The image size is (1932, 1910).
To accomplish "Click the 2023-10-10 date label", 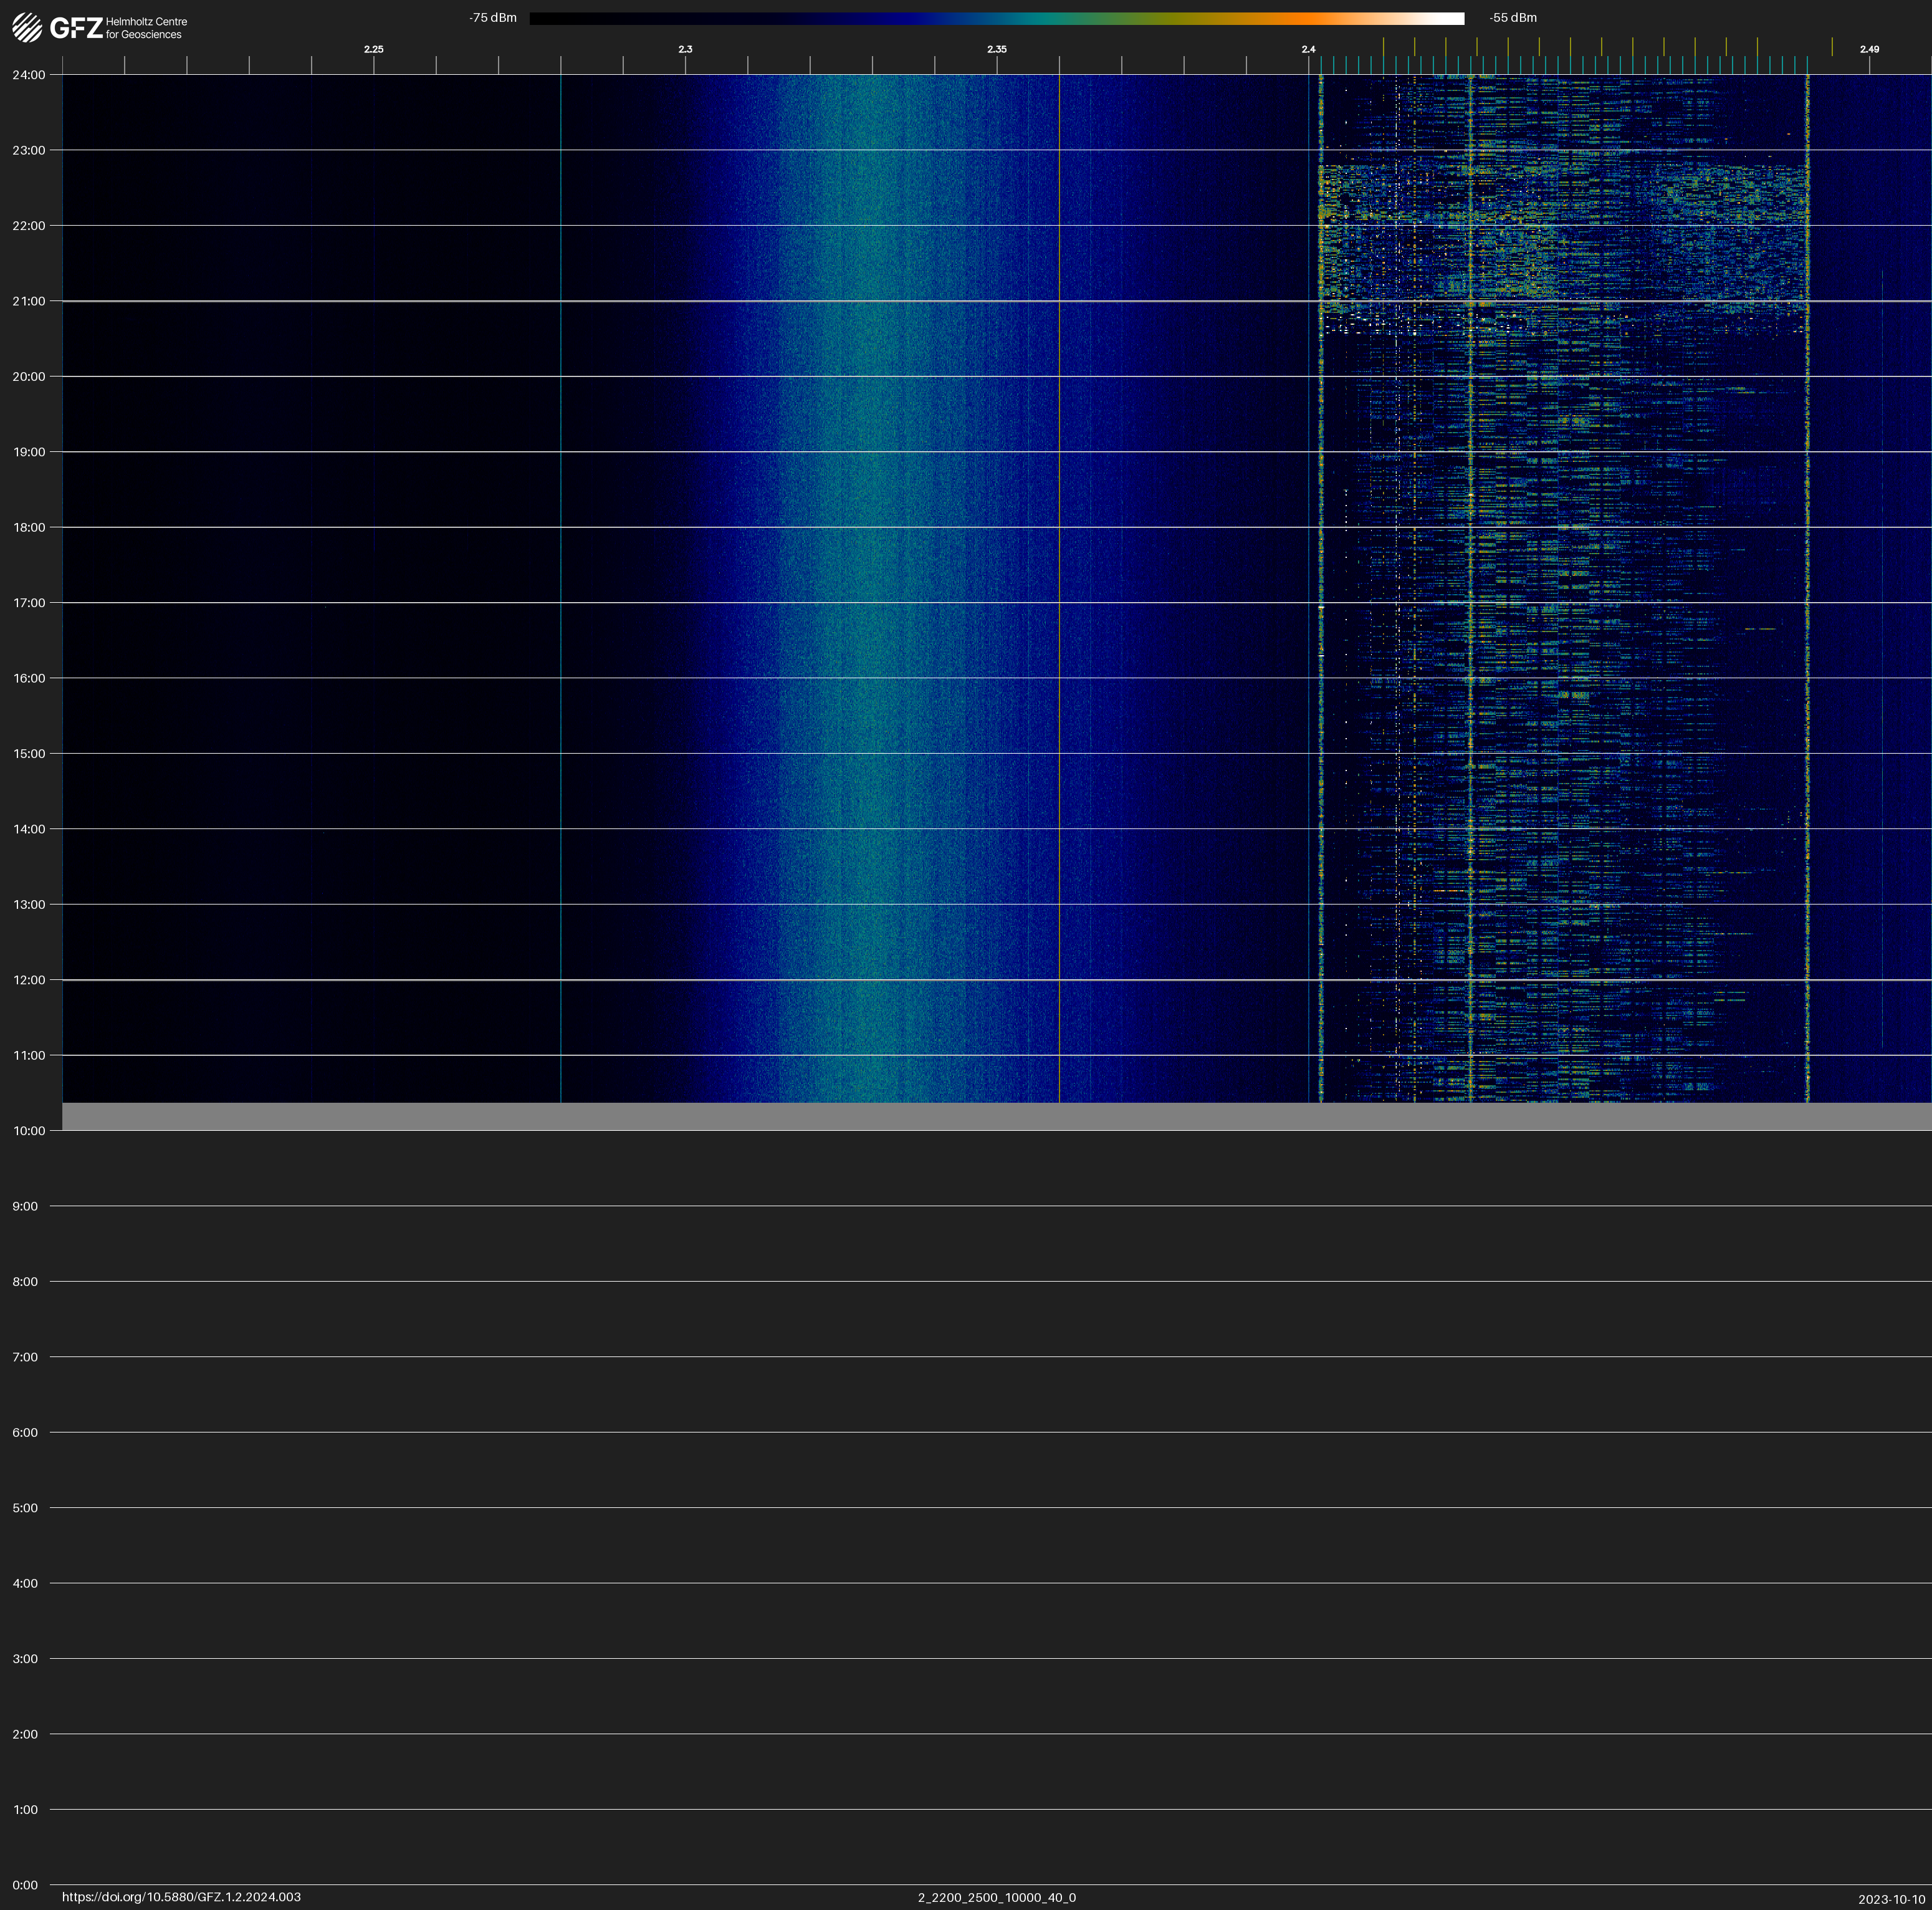I will [1891, 1899].
